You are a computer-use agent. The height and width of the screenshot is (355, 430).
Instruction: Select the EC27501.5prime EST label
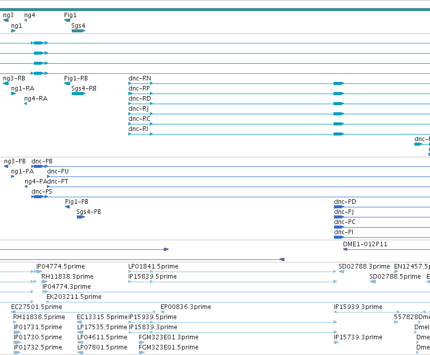pyautogui.click(x=36, y=307)
